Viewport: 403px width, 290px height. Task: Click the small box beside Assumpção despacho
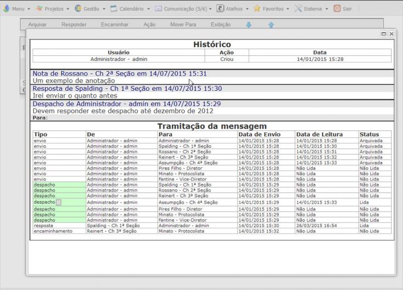(59, 202)
